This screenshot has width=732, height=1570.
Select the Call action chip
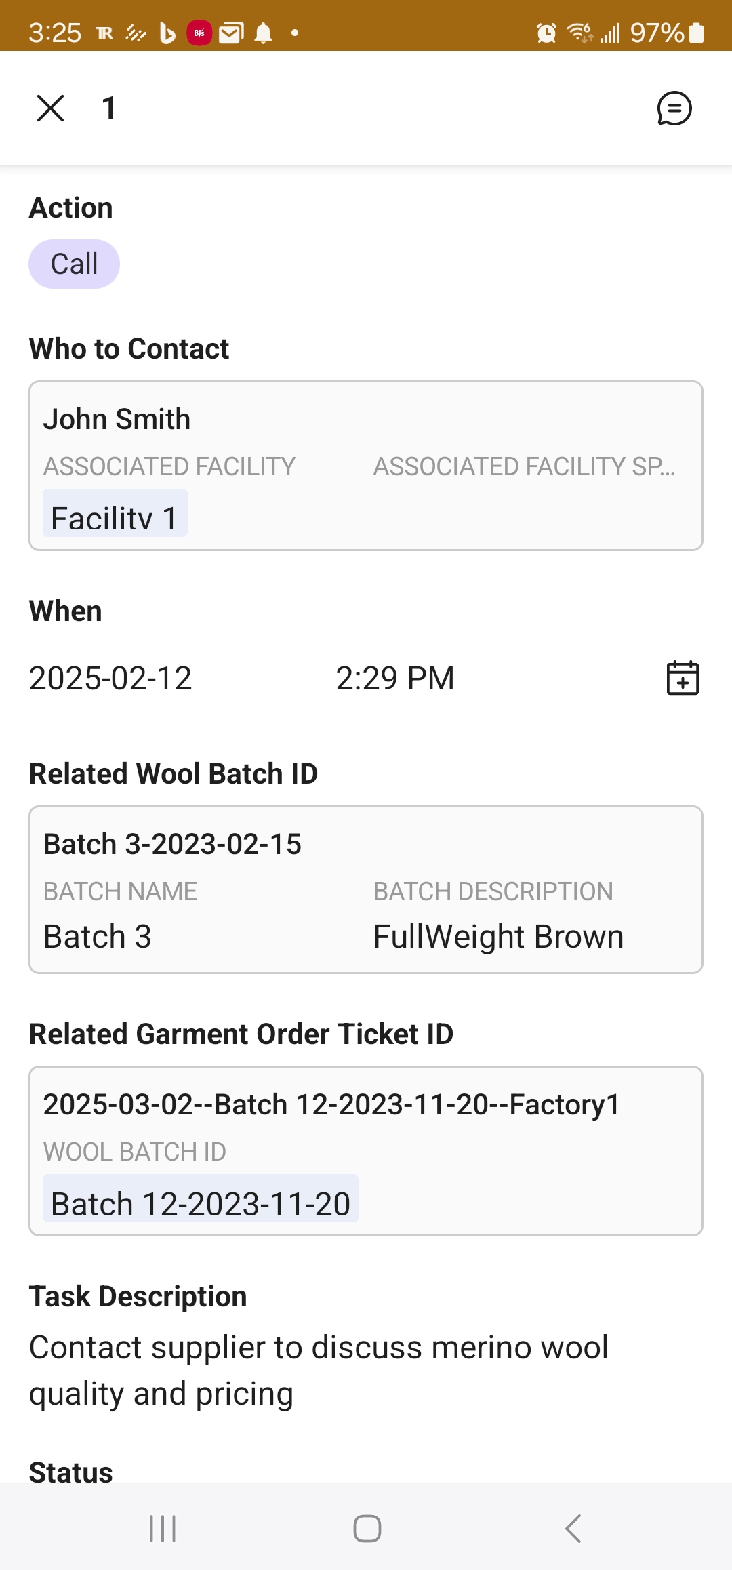point(74,264)
